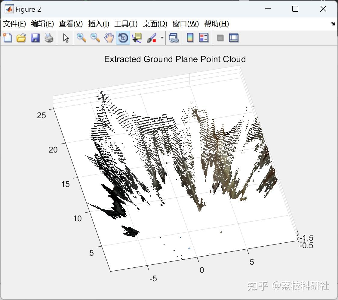Viewport: 338px width, 300px height.
Task: Open the 文件(F) menu
Action: (x=14, y=24)
